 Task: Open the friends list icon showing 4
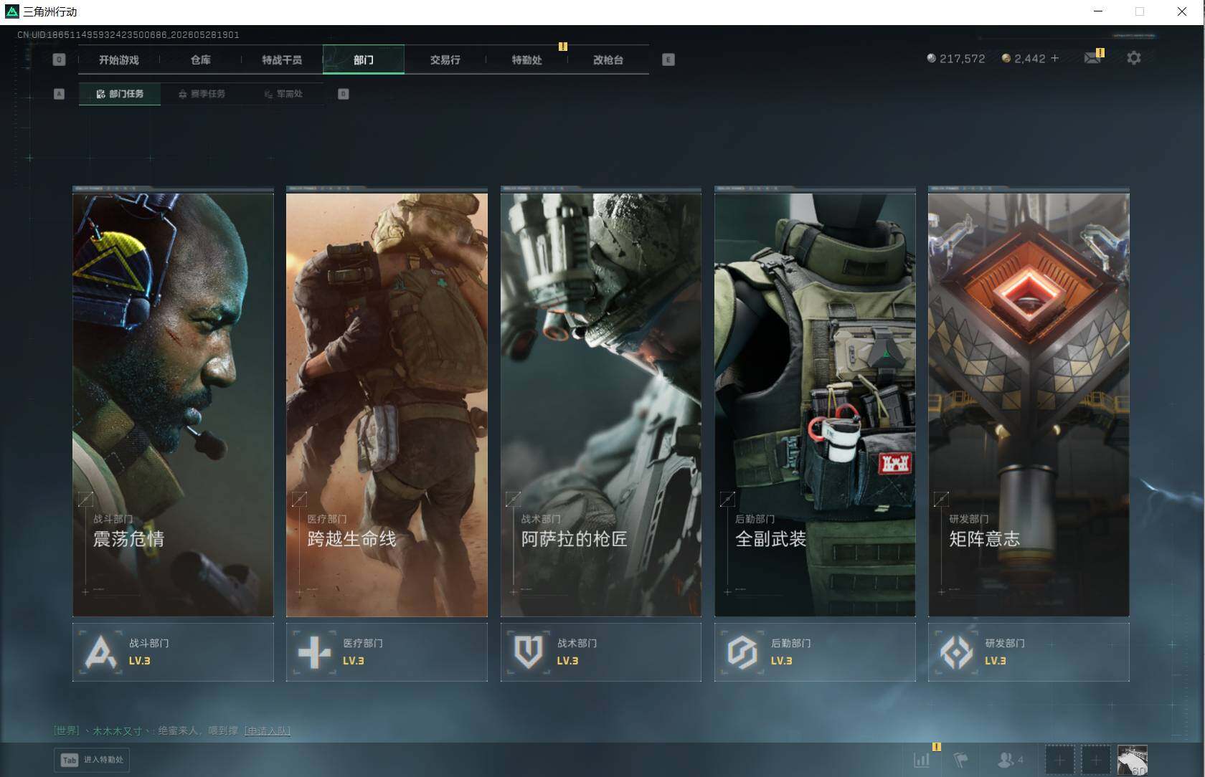coord(1011,760)
